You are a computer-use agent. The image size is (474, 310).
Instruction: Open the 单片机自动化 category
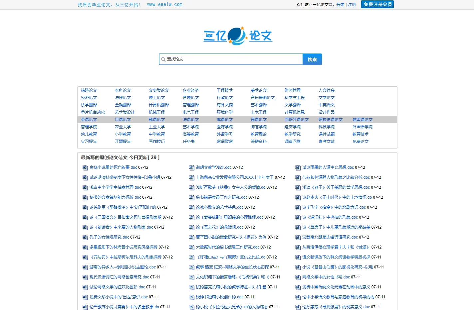pos(93,112)
